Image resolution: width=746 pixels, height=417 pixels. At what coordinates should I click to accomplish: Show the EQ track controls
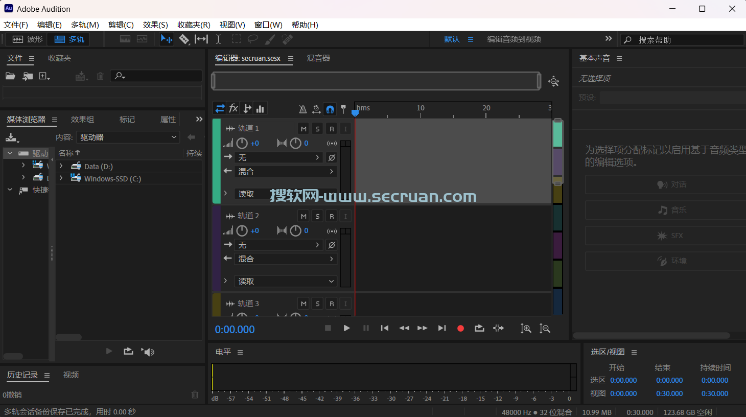(261, 108)
